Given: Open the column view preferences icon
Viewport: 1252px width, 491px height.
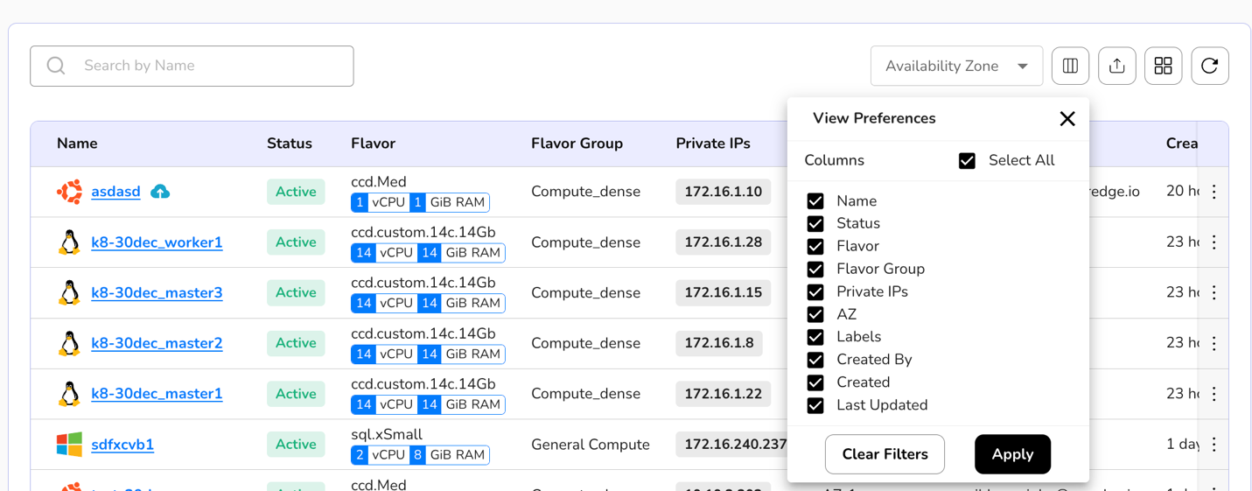Looking at the screenshot, I should [1070, 66].
